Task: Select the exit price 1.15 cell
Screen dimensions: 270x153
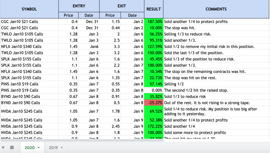Action: [x=110, y=22]
